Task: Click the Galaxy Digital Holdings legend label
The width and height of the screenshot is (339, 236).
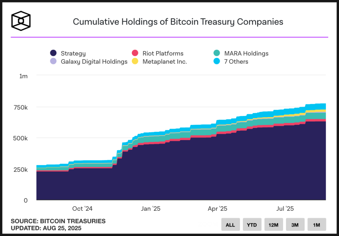Action: click(x=94, y=62)
